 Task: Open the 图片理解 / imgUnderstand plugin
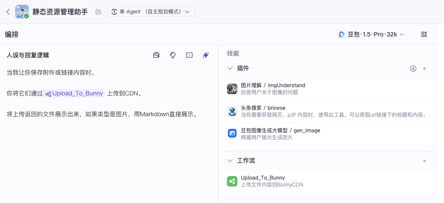tap(328, 88)
